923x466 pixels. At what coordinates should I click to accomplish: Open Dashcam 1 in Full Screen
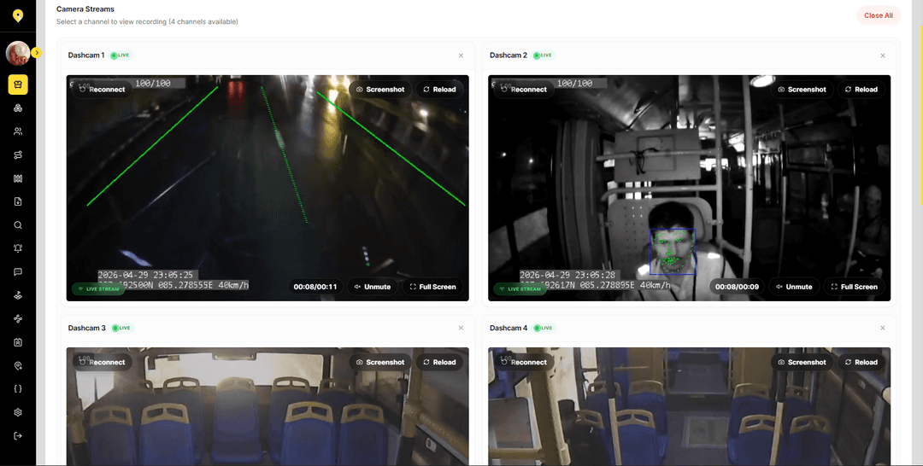click(x=432, y=287)
